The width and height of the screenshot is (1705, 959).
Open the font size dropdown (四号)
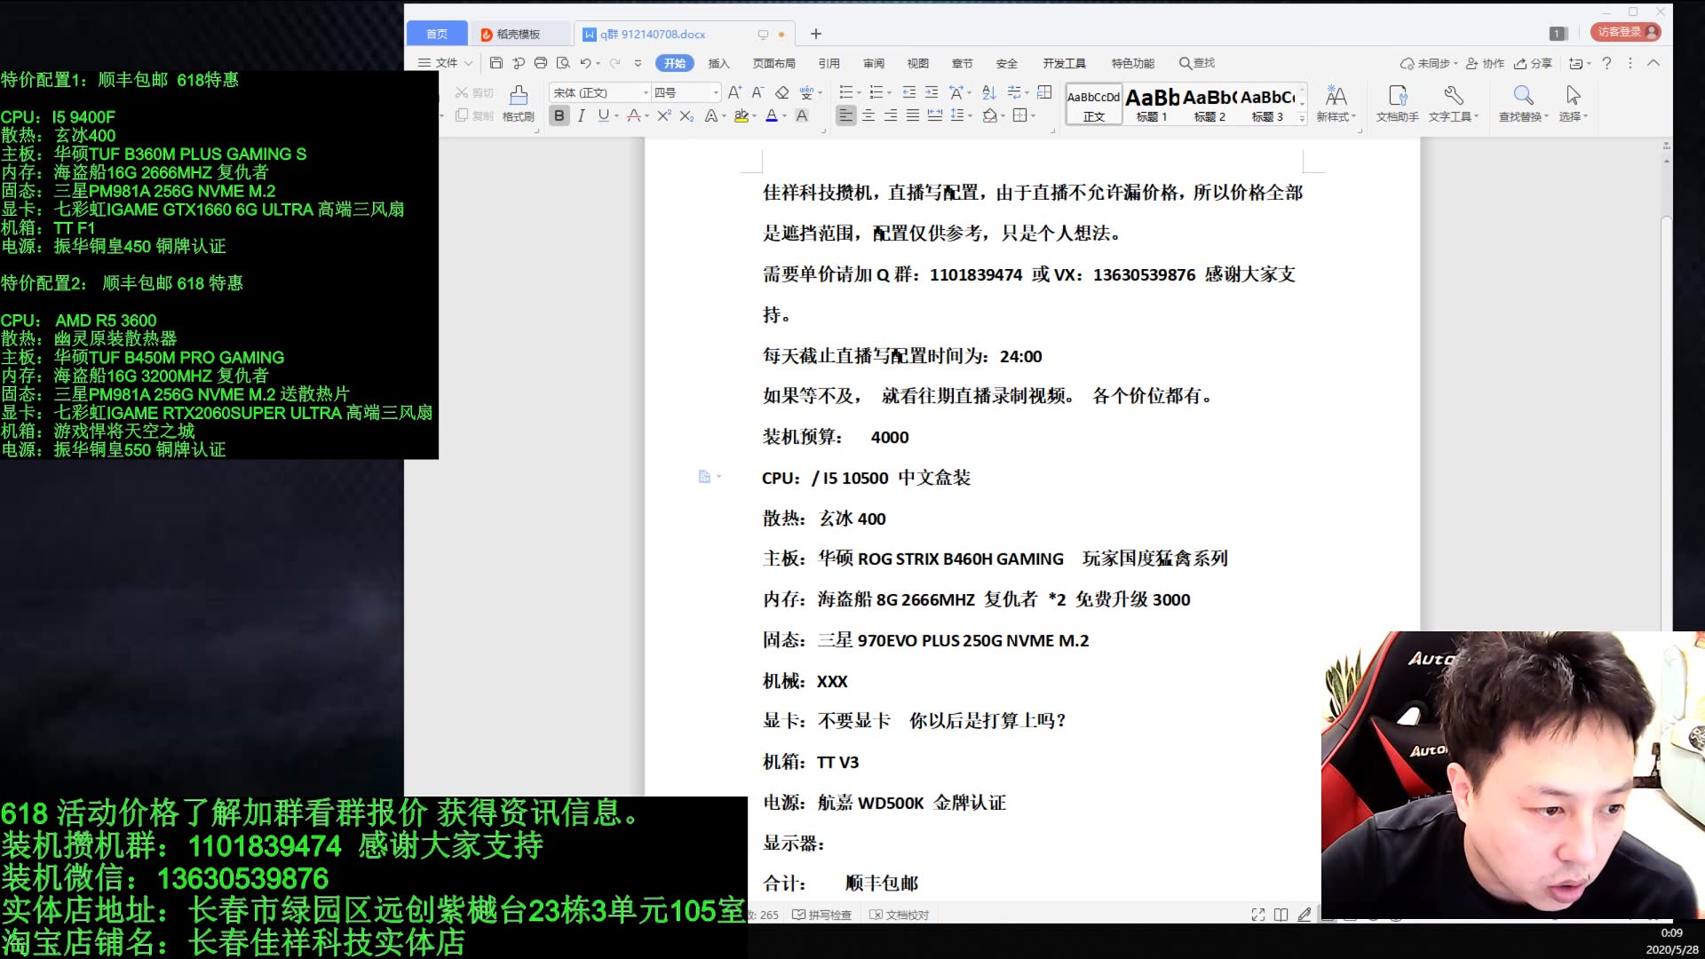716,92
